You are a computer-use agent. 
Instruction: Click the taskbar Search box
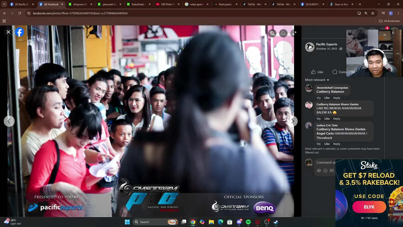[x=156, y=222]
